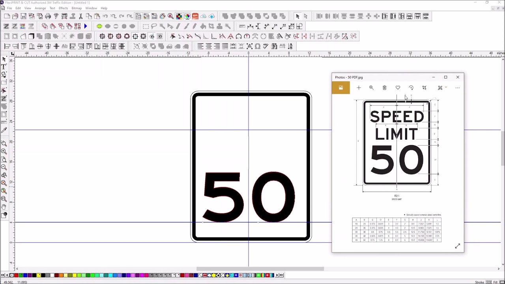Open the File menu
505x284 pixels.
pyautogui.click(x=9, y=8)
